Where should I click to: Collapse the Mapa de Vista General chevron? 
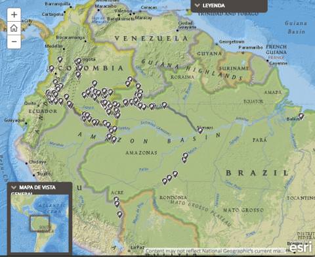[x=14, y=187]
